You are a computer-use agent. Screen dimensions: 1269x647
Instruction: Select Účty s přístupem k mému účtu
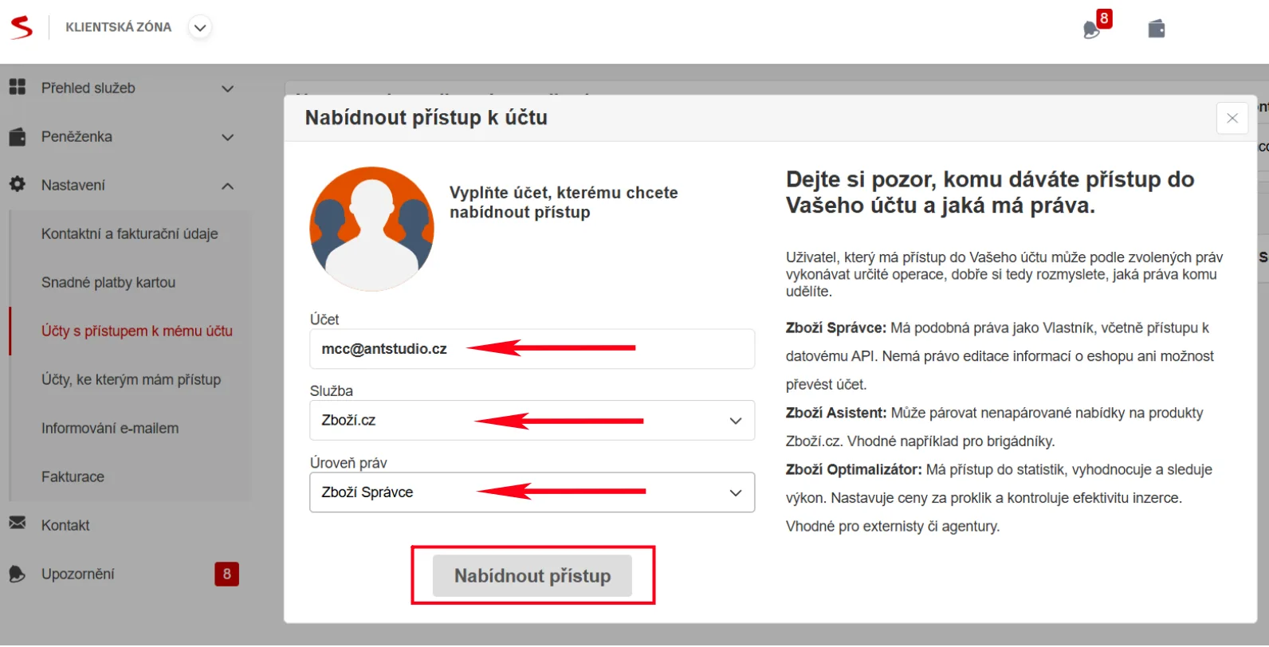[x=137, y=331]
